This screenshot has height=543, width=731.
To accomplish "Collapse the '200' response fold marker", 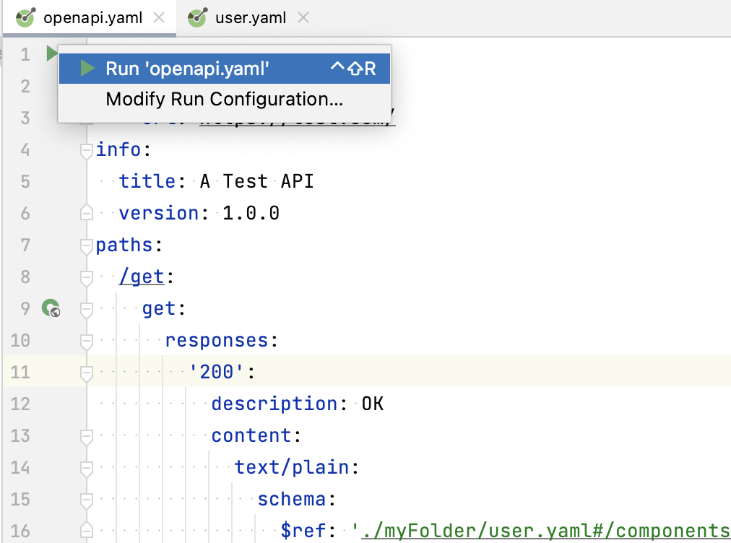I will 86,372.
